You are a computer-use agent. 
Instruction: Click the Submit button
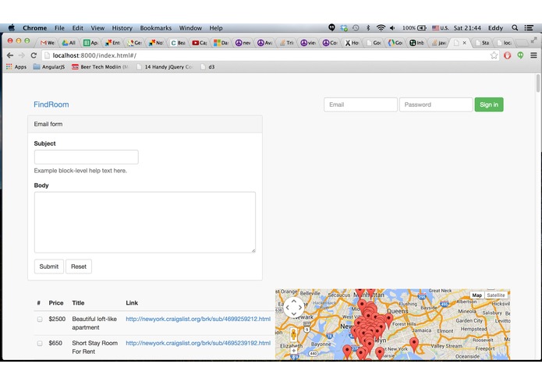(48, 267)
